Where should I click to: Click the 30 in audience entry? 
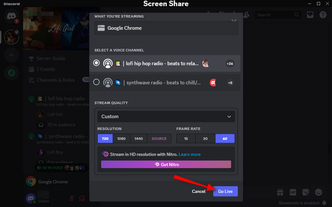[x=56, y=125]
